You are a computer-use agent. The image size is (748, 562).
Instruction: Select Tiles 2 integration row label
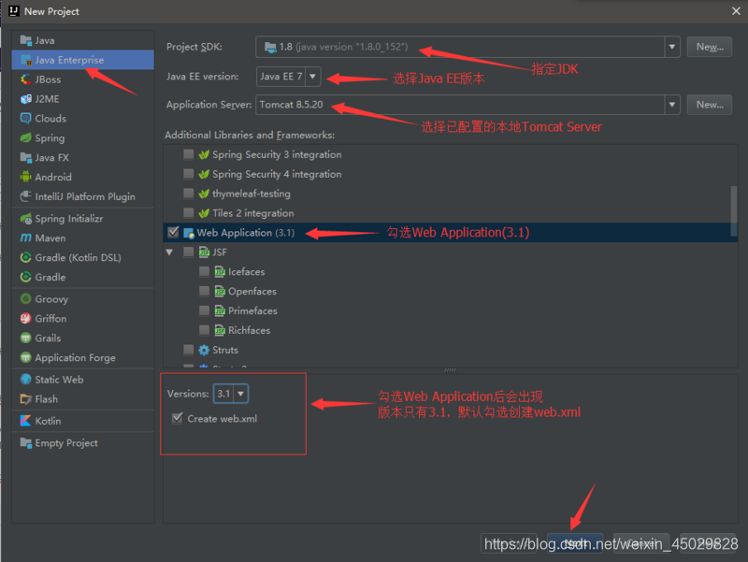click(252, 213)
